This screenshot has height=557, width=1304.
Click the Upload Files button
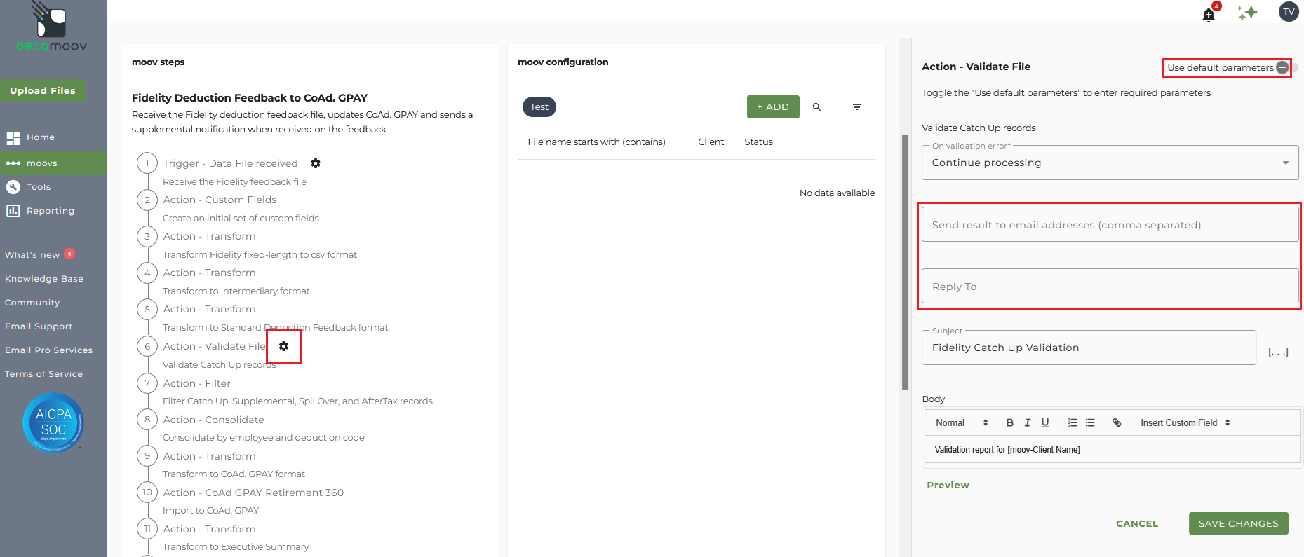point(43,90)
